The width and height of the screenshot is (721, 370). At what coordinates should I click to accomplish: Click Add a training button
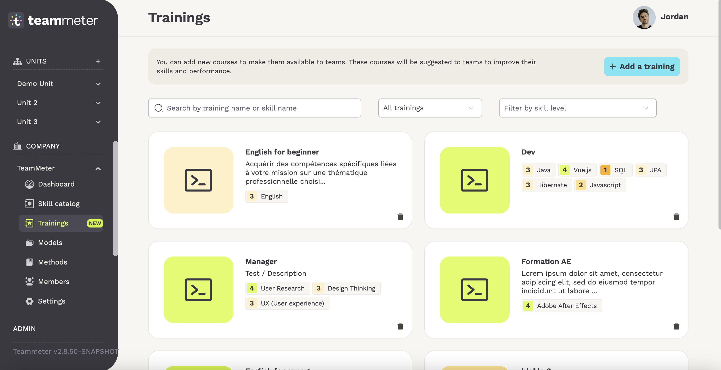coord(642,66)
